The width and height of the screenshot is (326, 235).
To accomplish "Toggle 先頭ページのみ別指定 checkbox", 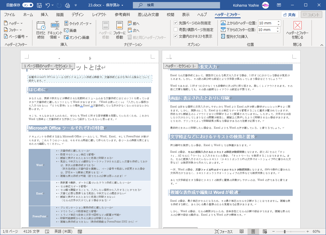I will [176, 23].
